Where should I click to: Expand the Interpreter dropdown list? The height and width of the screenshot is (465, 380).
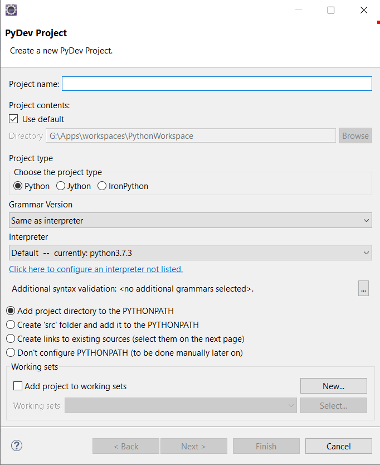pyautogui.click(x=191, y=253)
